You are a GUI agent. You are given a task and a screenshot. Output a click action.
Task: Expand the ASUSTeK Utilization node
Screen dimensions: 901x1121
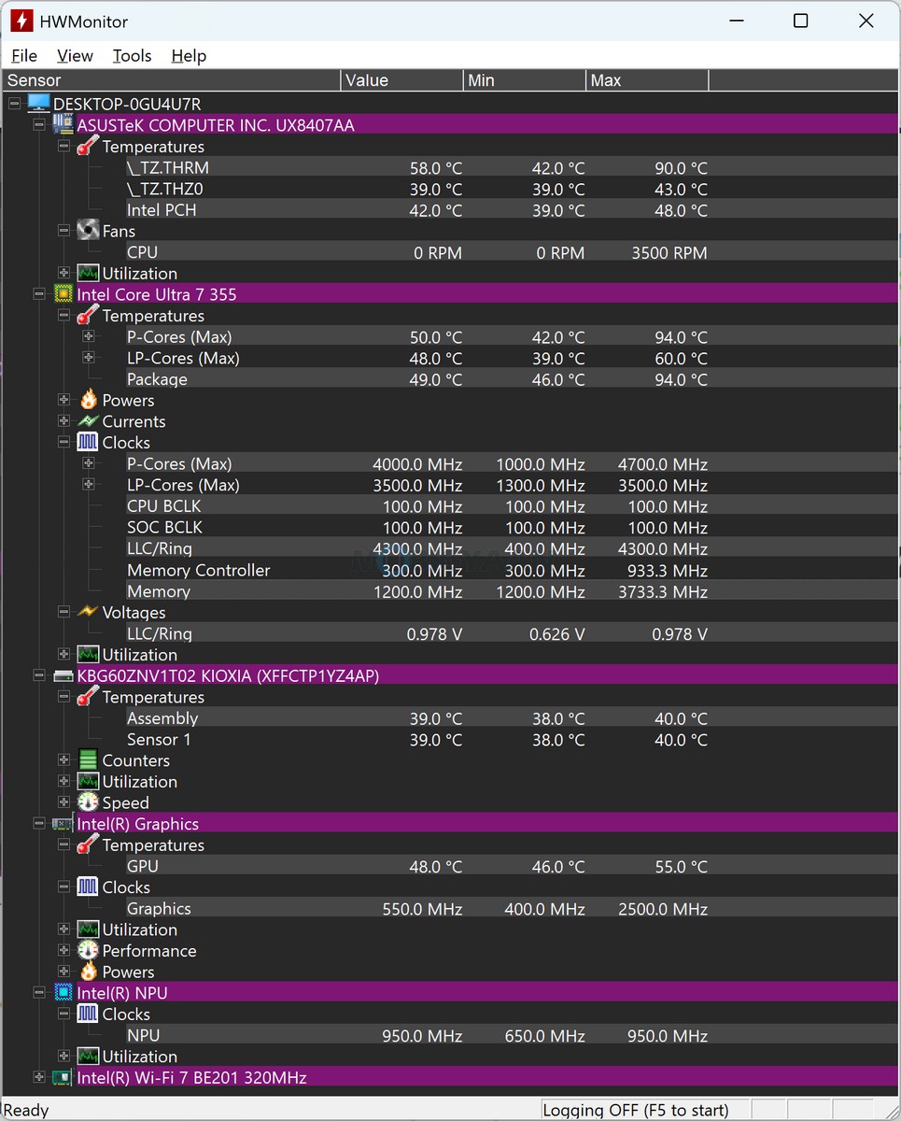(63, 273)
